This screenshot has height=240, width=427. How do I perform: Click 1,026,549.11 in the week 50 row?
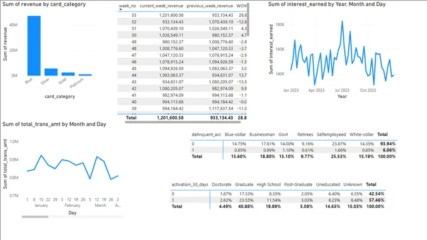tap(171, 35)
